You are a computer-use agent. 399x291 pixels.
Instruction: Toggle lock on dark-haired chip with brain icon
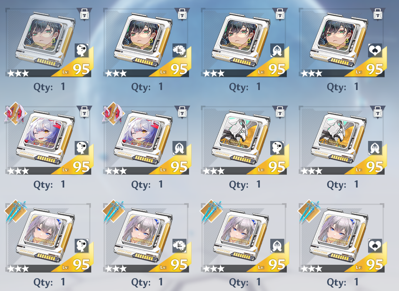[182, 14]
